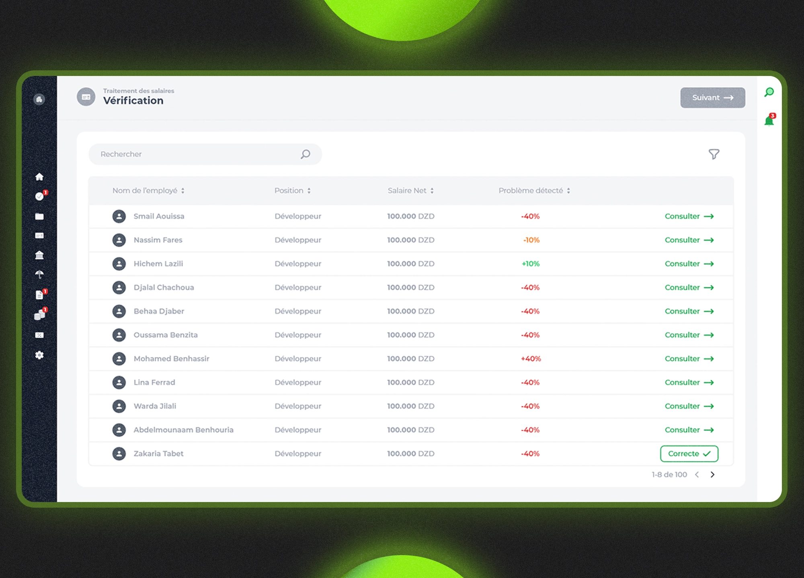Open the coins stack salary icon

point(40,315)
